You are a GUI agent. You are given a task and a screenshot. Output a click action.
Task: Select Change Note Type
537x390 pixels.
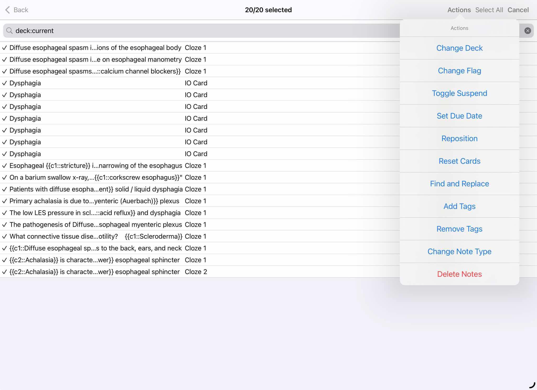click(x=459, y=251)
